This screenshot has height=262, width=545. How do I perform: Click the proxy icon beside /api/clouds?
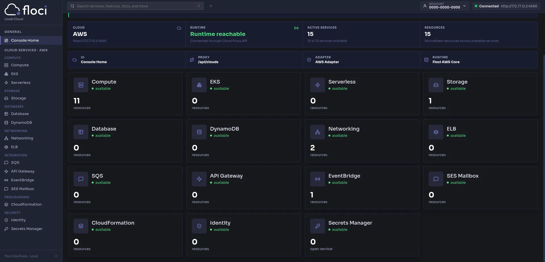pyautogui.click(x=192, y=60)
